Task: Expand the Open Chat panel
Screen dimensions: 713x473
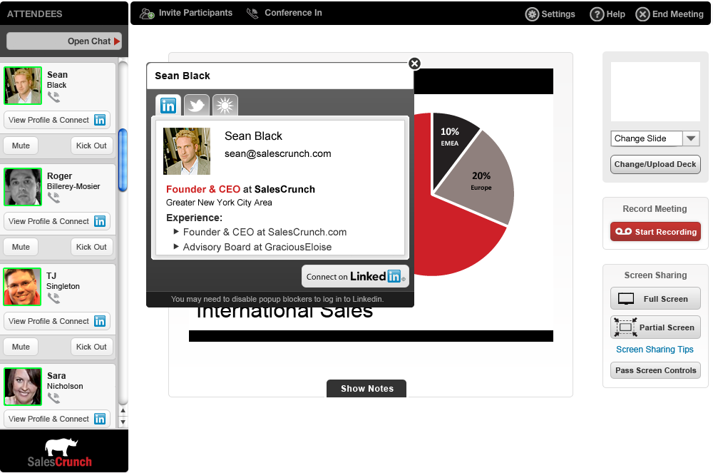Action: click(64, 41)
